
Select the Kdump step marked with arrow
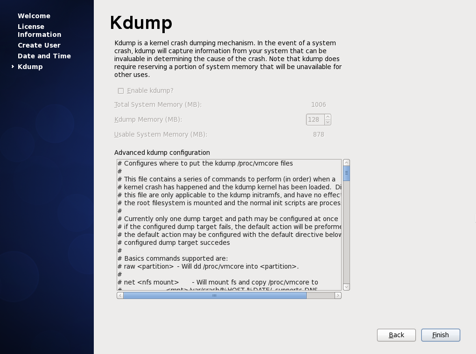[x=30, y=66]
